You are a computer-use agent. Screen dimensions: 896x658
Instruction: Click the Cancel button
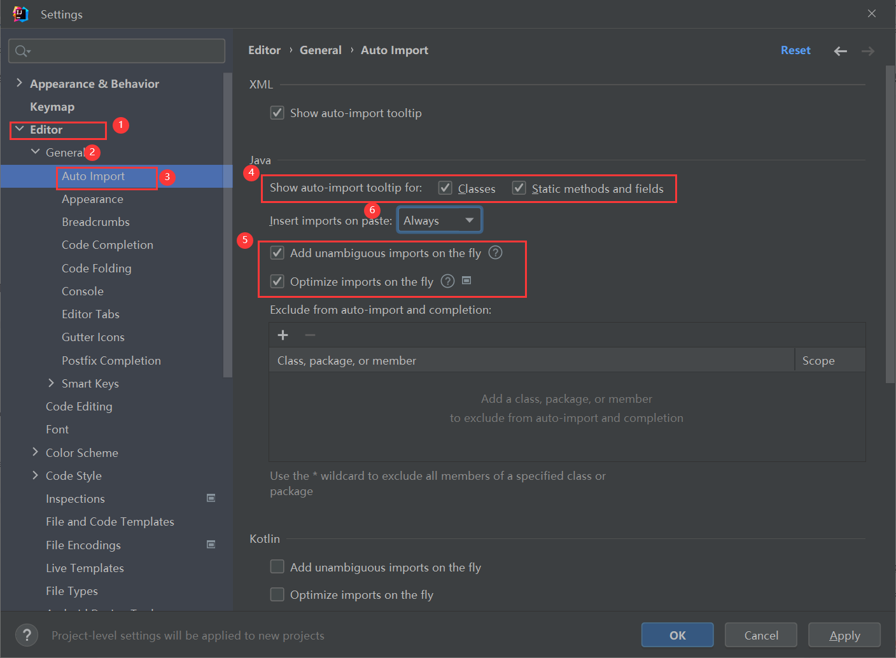pyautogui.click(x=761, y=635)
